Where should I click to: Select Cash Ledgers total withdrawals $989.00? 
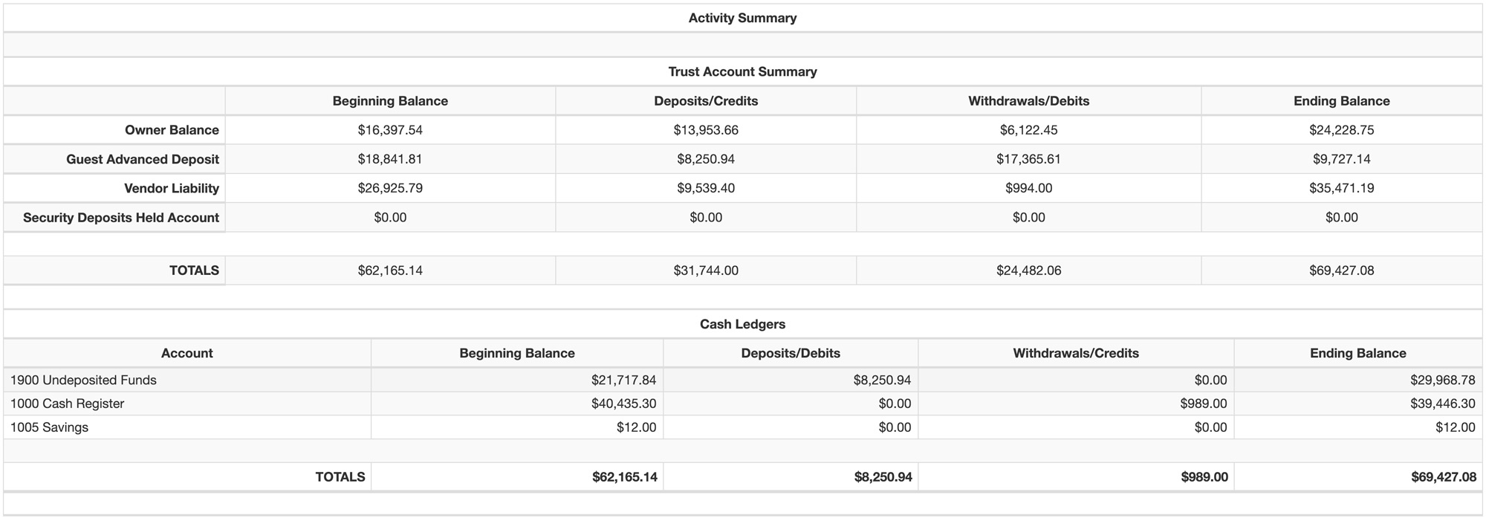click(1204, 476)
